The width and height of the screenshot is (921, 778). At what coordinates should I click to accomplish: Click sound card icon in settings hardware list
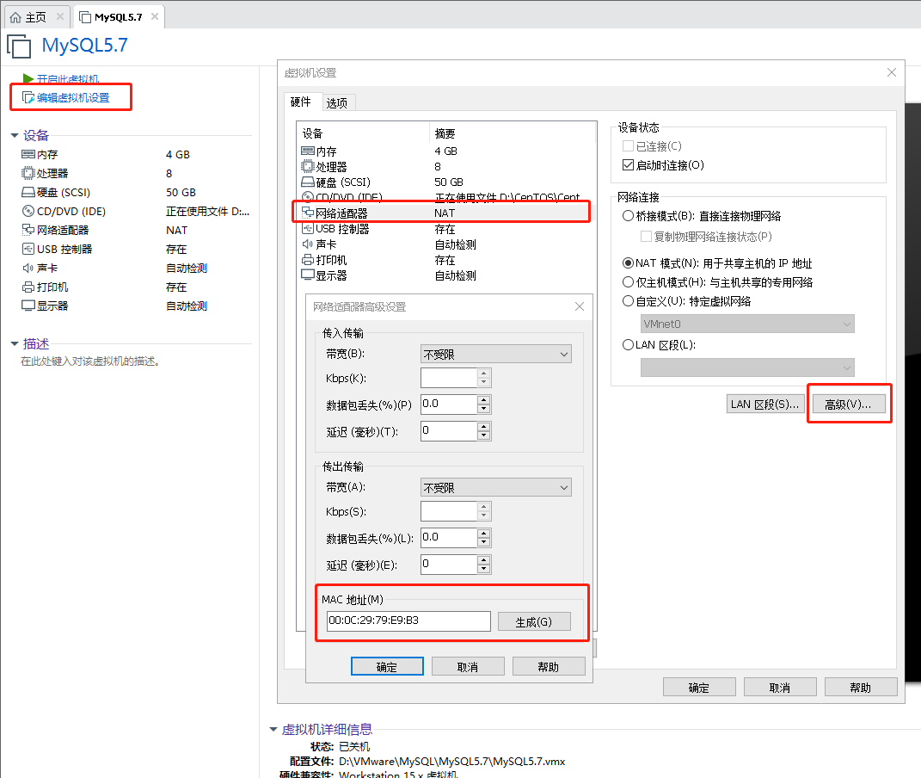tap(308, 244)
